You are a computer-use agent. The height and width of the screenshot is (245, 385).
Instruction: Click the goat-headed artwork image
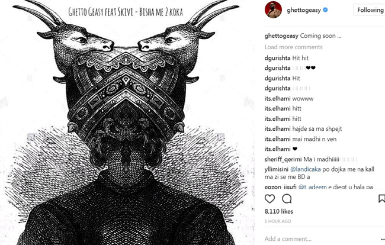coord(127,122)
